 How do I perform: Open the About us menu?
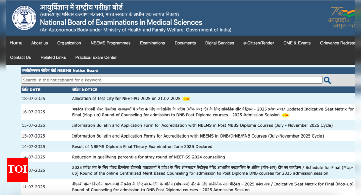(x=40, y=43)
